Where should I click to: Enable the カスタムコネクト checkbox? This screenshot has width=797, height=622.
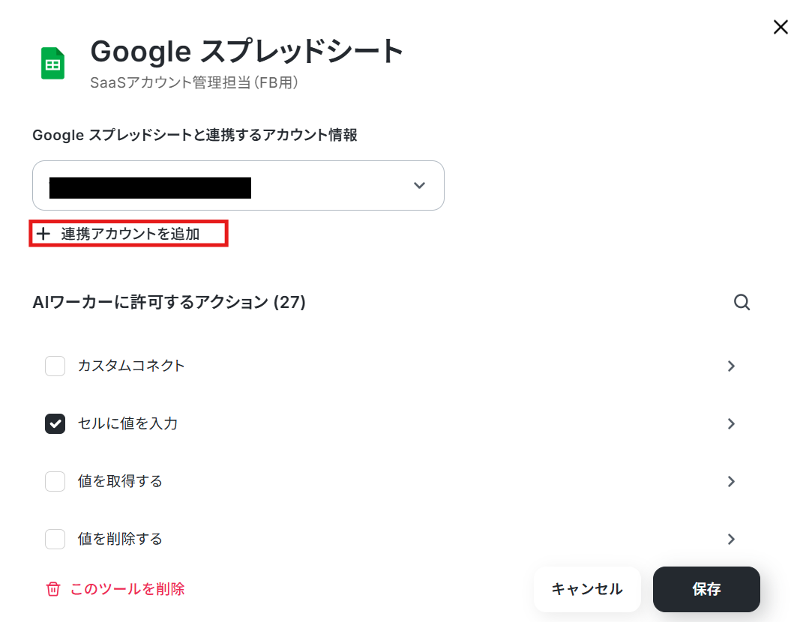55,366
